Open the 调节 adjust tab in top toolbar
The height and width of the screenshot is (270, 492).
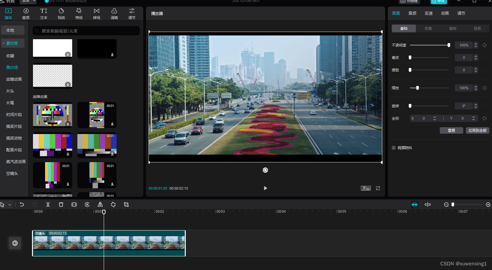click(132, 14)
